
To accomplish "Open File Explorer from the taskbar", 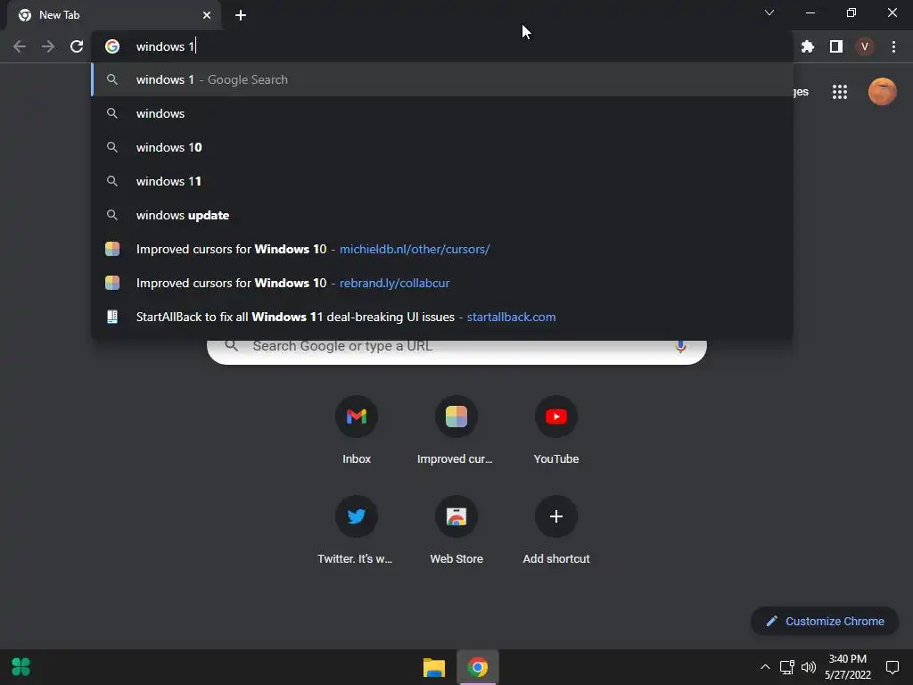I will (434, 667).
